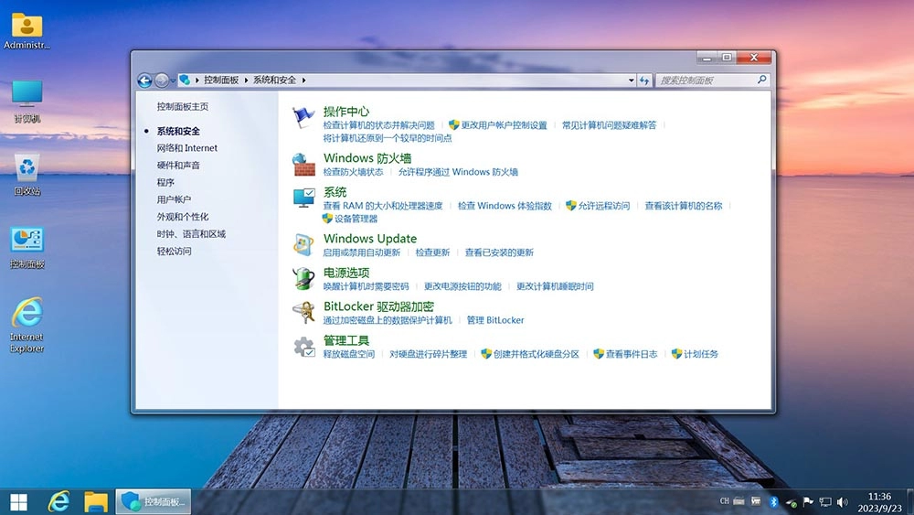The height and width of the screenshot is (515, 914).
Task: Click the CH input language indicator
Action: [725, 501]
